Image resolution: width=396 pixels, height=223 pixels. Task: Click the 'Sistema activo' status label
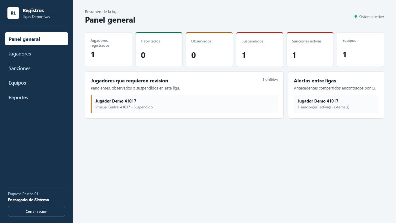[372, 17]
